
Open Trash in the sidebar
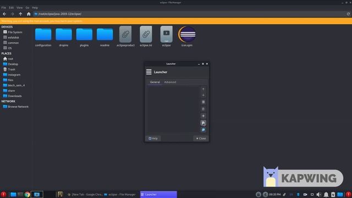pyautogui.click(x=9, y=69)
